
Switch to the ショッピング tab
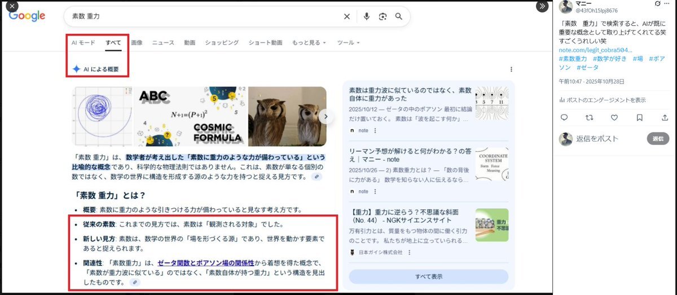222,43
